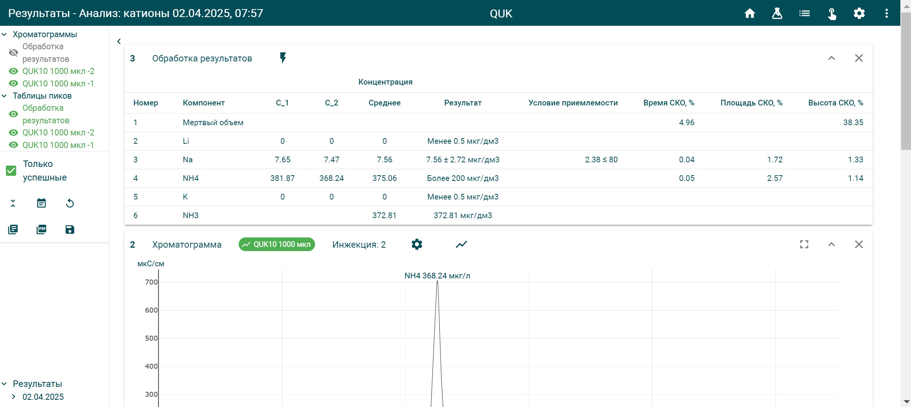Screen dimensions: 911x407
Task: Click the lightning bolt icon beside Обработка результатов
Action: click(283, 58)
